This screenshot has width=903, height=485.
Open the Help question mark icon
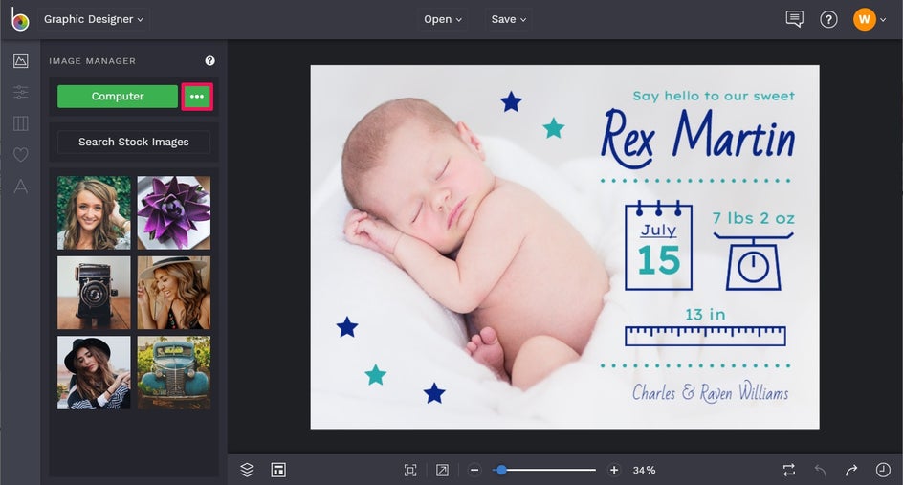828,19
